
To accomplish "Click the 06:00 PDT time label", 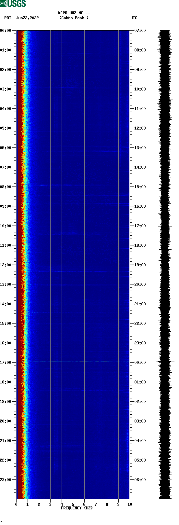I will tap(6, 148).
